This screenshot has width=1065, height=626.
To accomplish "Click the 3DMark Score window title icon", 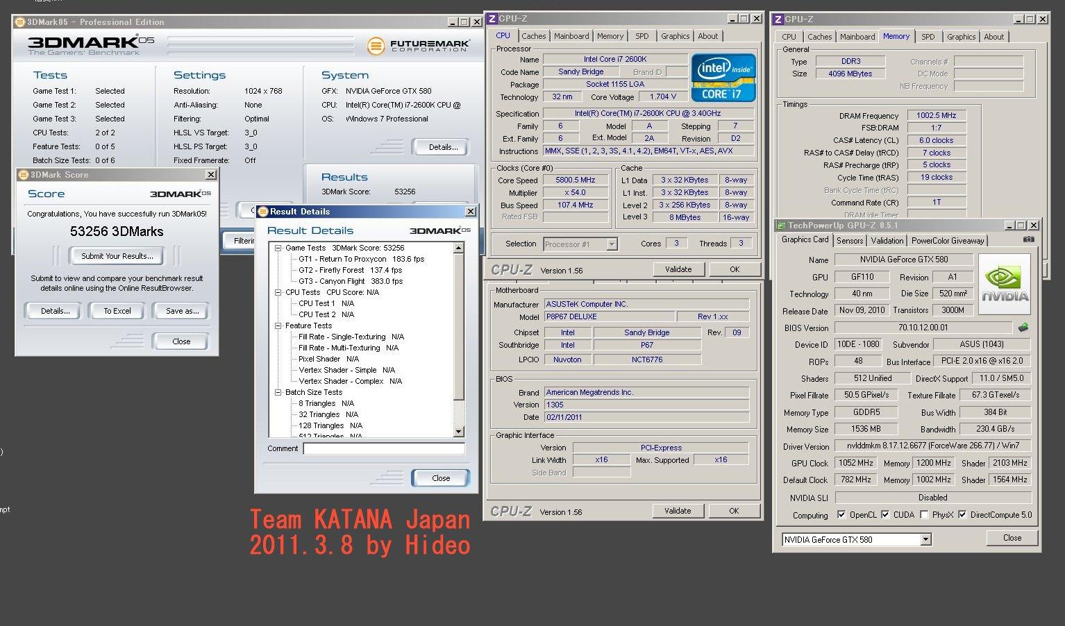I will [x=23, y=175].
